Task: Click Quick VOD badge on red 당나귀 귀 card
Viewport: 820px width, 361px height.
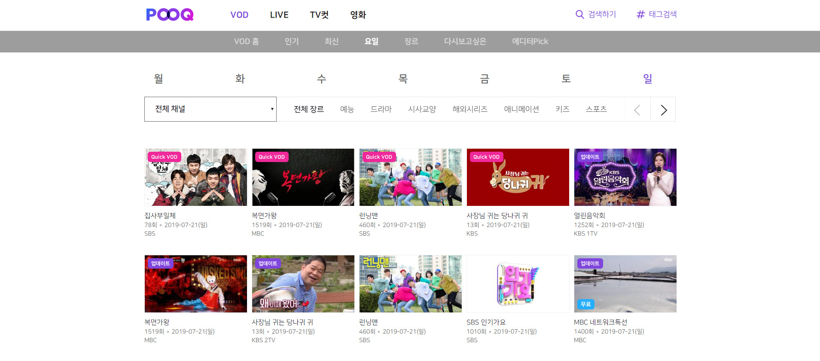Action: point(486,157)
